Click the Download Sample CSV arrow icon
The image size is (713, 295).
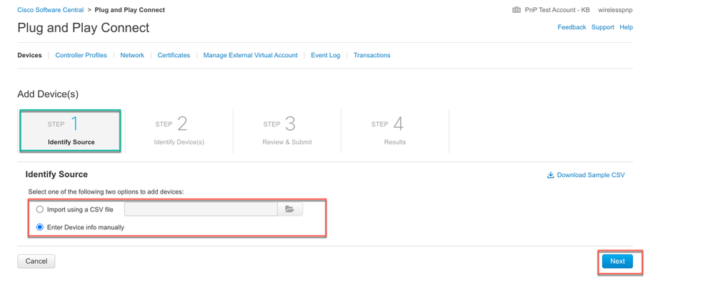tap(550, 175)
